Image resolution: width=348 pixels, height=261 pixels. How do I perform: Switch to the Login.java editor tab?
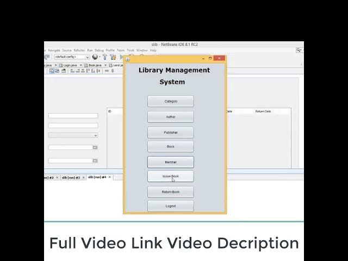coord(70,65)
